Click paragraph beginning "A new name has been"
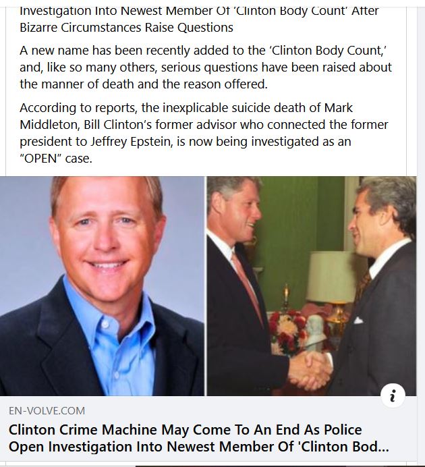This screenshot has width=425, height=467. pos(206,67)
